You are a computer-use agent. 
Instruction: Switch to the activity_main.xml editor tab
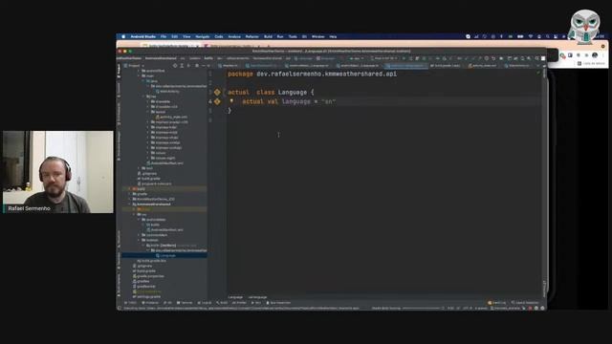point(482,66)
